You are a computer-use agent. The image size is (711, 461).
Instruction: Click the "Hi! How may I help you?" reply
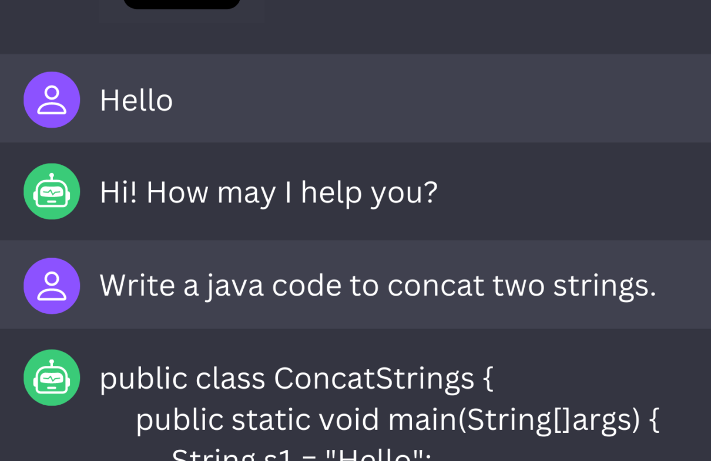pos(269,192)
